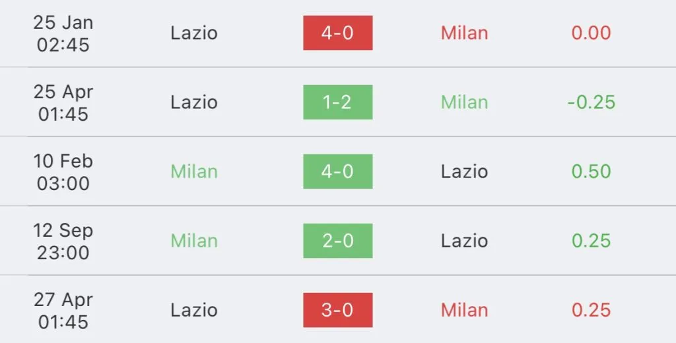The image size is (676, 343).
Task: Select the 27 Apr 01:45 match date
Action: pos(63,310)
